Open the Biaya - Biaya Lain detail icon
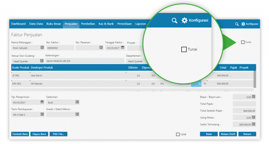Viewport: 269px width, 144px height. 254,97
